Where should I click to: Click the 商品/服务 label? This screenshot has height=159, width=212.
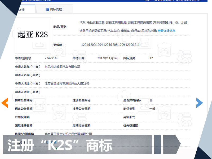click(60, 27)
